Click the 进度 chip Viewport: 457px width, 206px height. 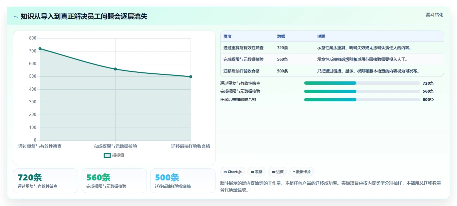277,172
